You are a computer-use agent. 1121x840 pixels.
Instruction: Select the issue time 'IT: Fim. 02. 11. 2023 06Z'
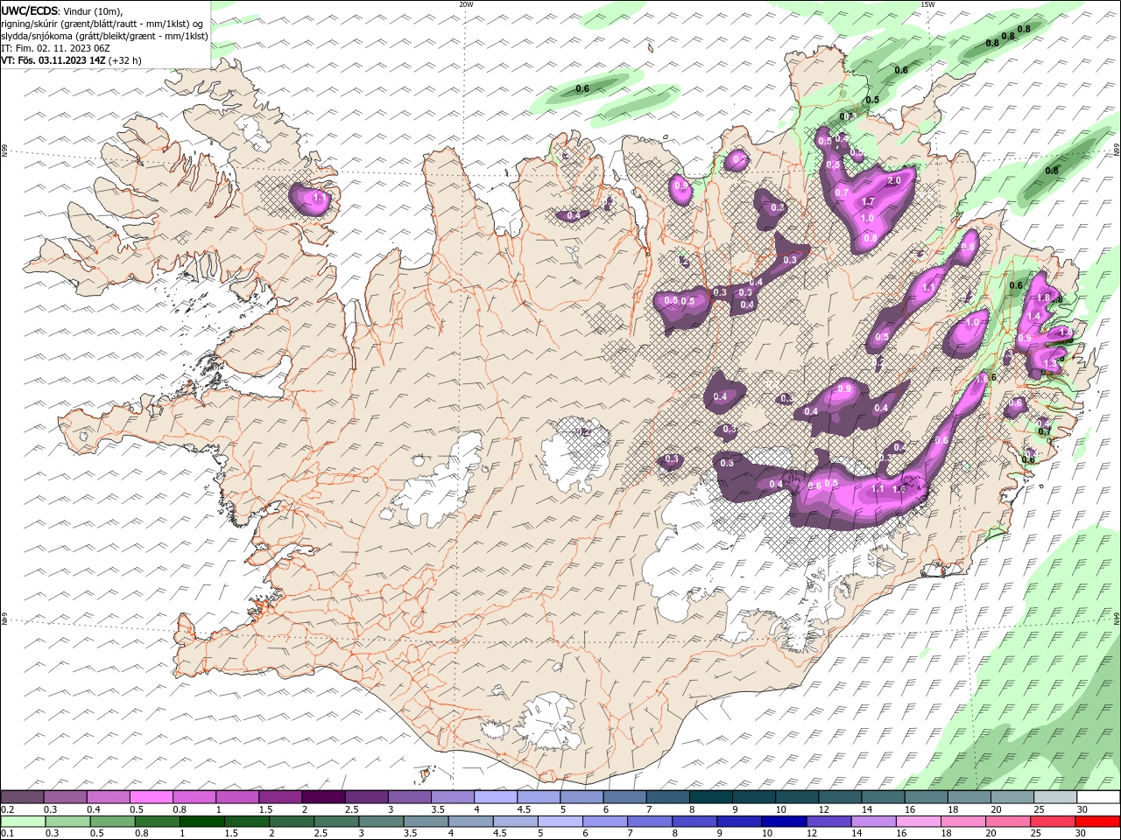(55, 48)
